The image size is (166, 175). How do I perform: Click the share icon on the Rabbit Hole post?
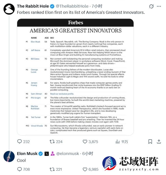[x=159, y=142]
